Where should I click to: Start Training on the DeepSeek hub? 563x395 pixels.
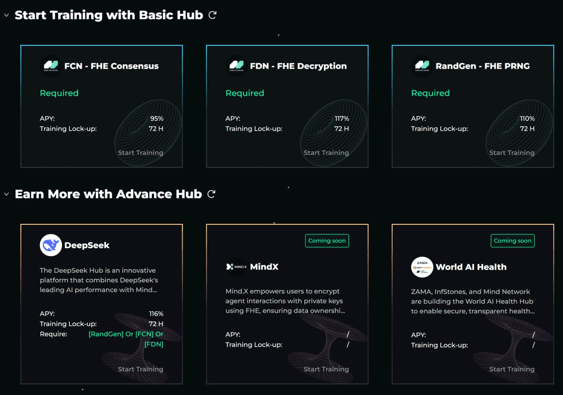click(x=140, y=369)
